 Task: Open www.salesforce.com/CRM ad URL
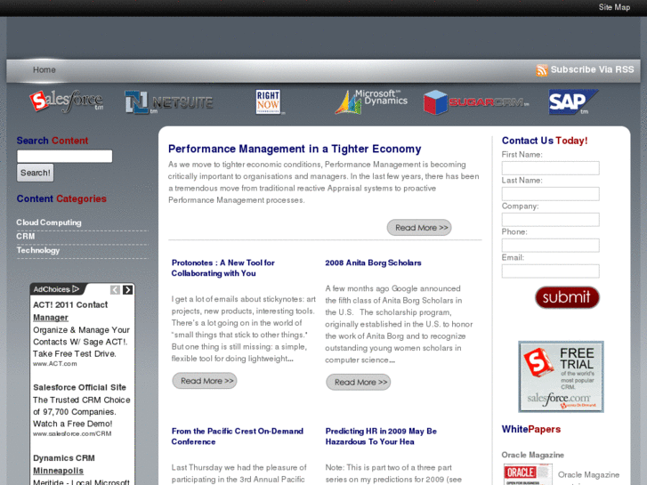coord(72,433)
